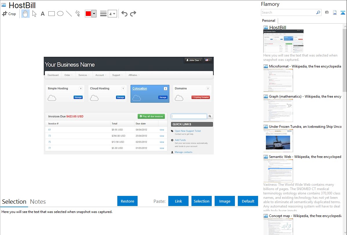Activate the hand pan tool
347x235 pixels.
[x=25, y=14]
